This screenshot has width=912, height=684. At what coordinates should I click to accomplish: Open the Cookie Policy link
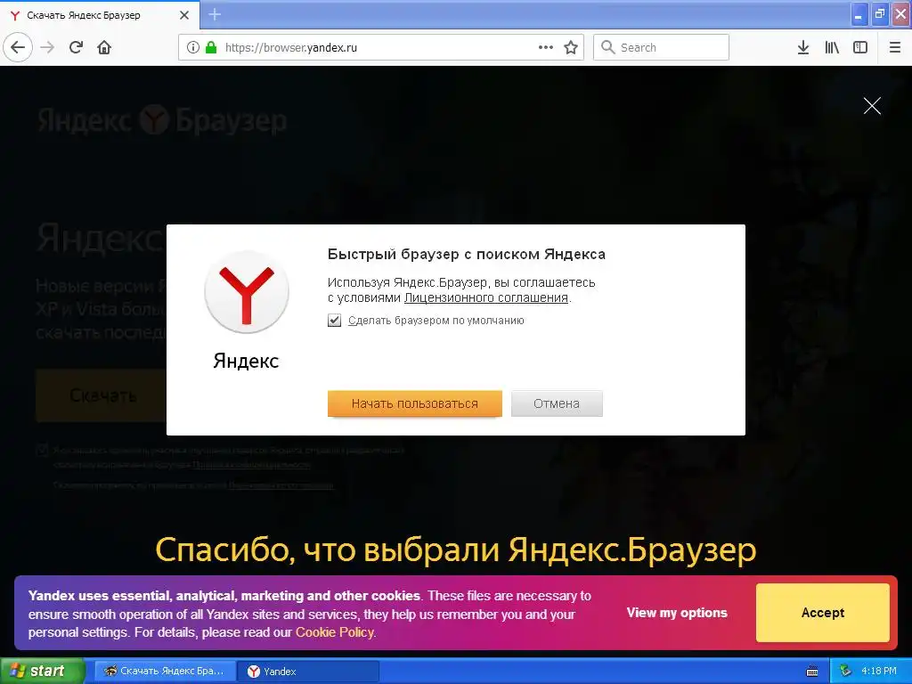pos(335,632)
